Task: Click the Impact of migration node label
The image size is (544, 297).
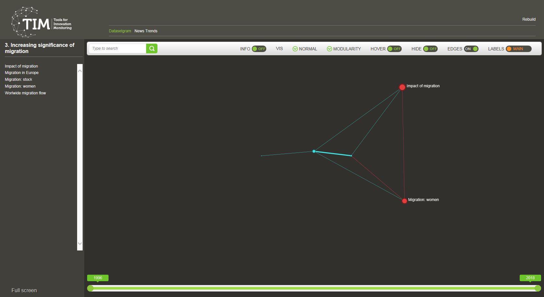Action: click(423, 86)
